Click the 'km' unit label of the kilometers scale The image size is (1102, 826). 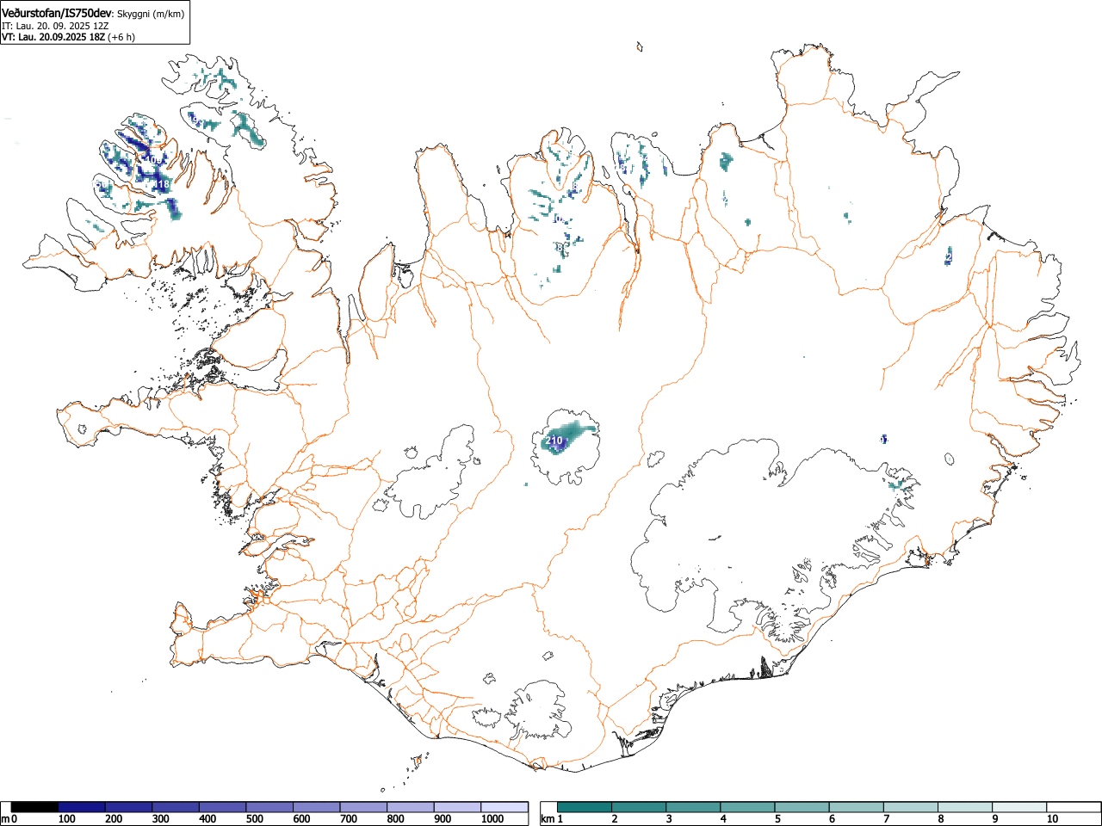tap(547, 819)
